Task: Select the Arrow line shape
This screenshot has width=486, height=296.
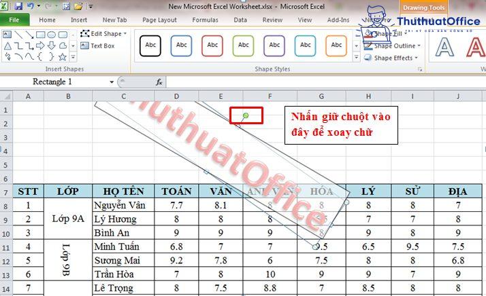Action: 29,35
